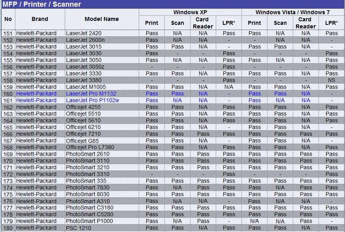This screenshot has width=345, height=232.
Task: Select the PhotoSmart A310 model name
Action: 88,201
